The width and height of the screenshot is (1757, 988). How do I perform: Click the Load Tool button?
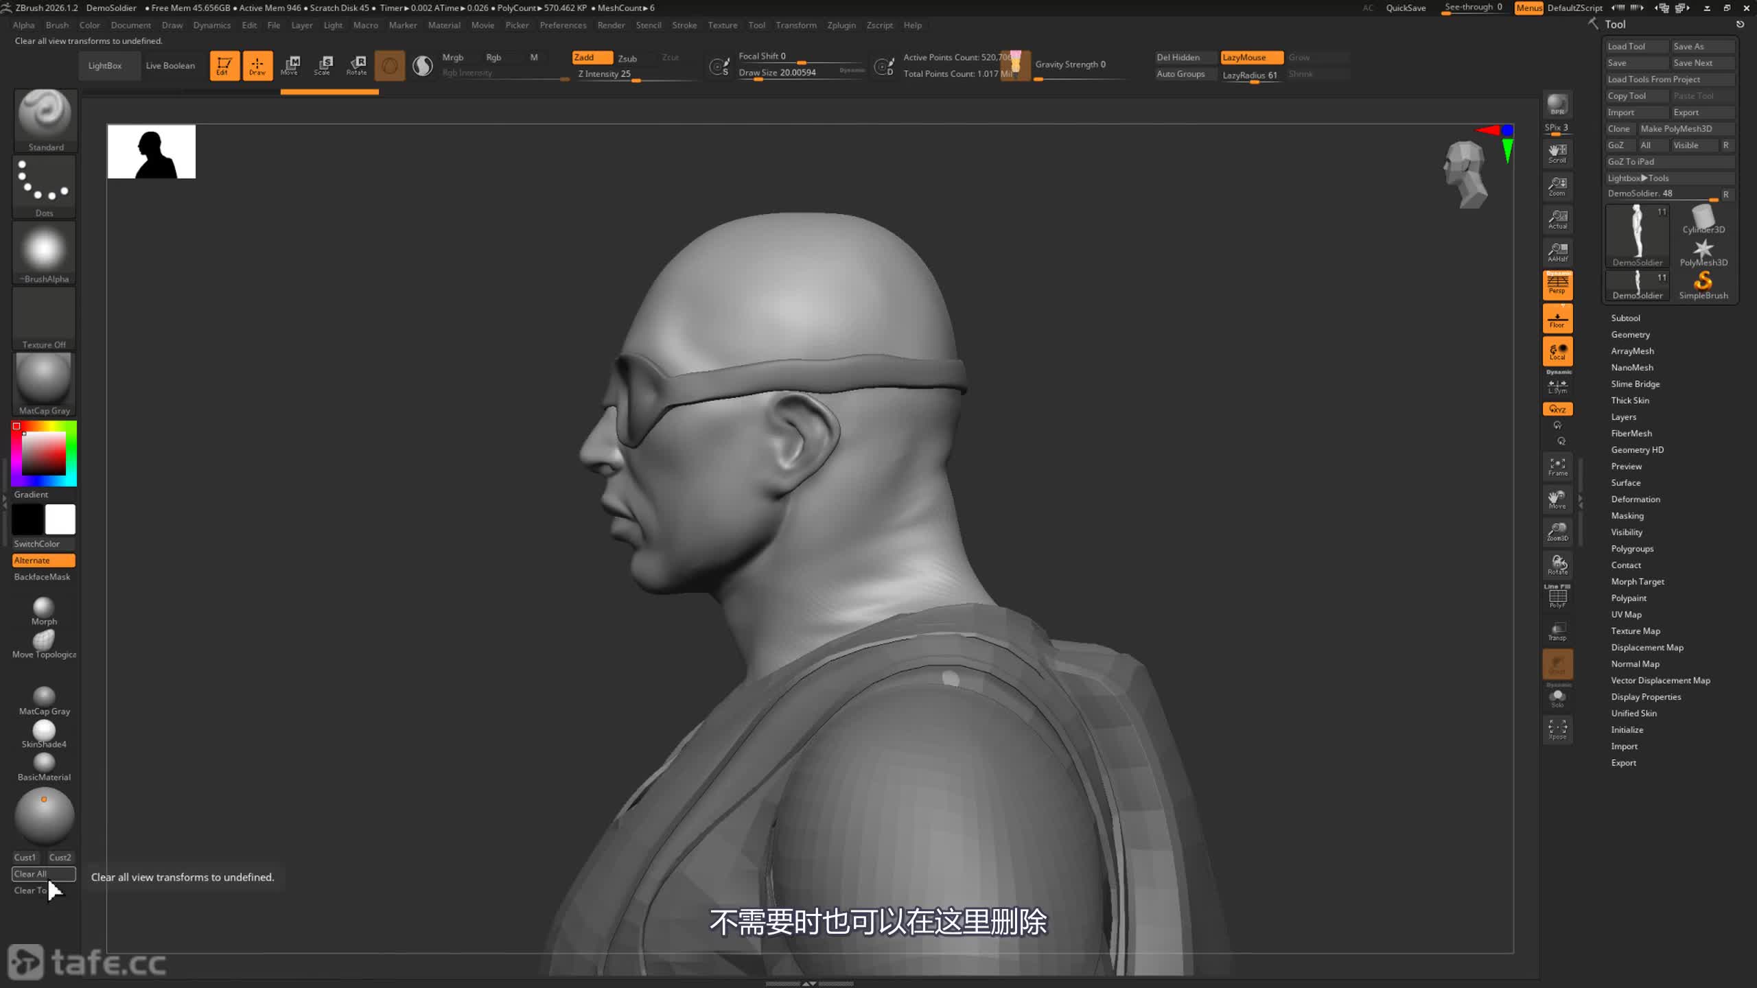tap(1636, 47)
